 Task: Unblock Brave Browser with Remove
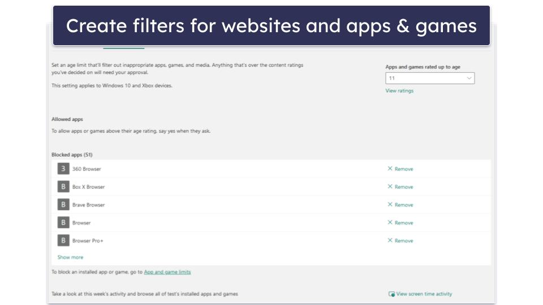coord(400,205)
